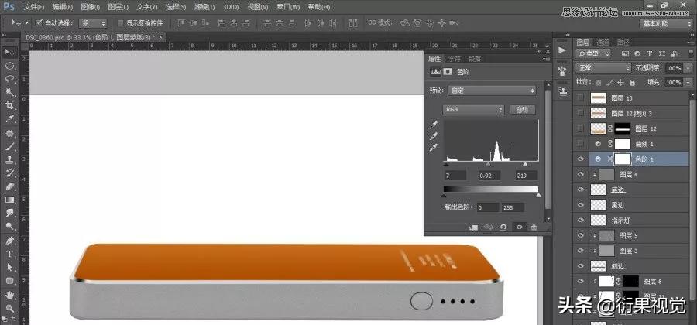This screenshot has width=697, height=325.
Task: Click the midtone gamma input field 0.92
Action: coord(487,176)
